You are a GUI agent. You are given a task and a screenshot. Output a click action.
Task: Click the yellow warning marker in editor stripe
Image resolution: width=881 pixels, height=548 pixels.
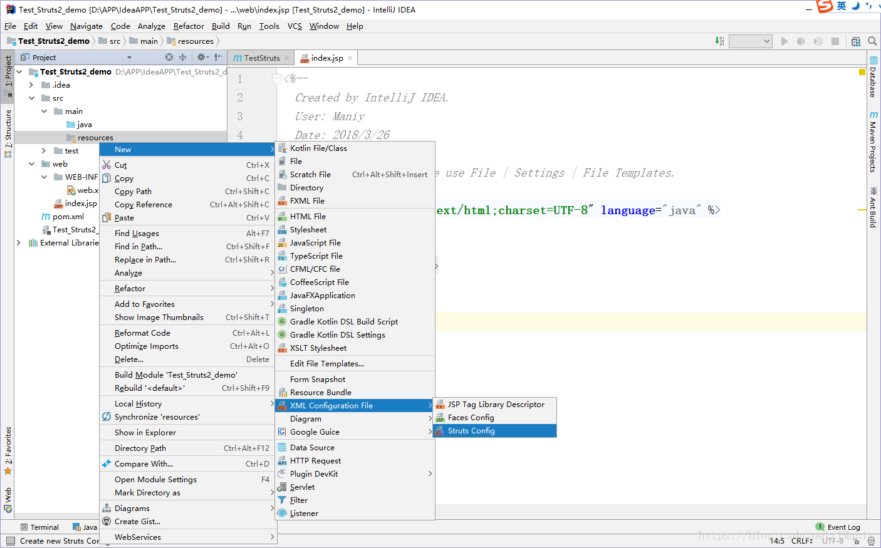(862, 72)
